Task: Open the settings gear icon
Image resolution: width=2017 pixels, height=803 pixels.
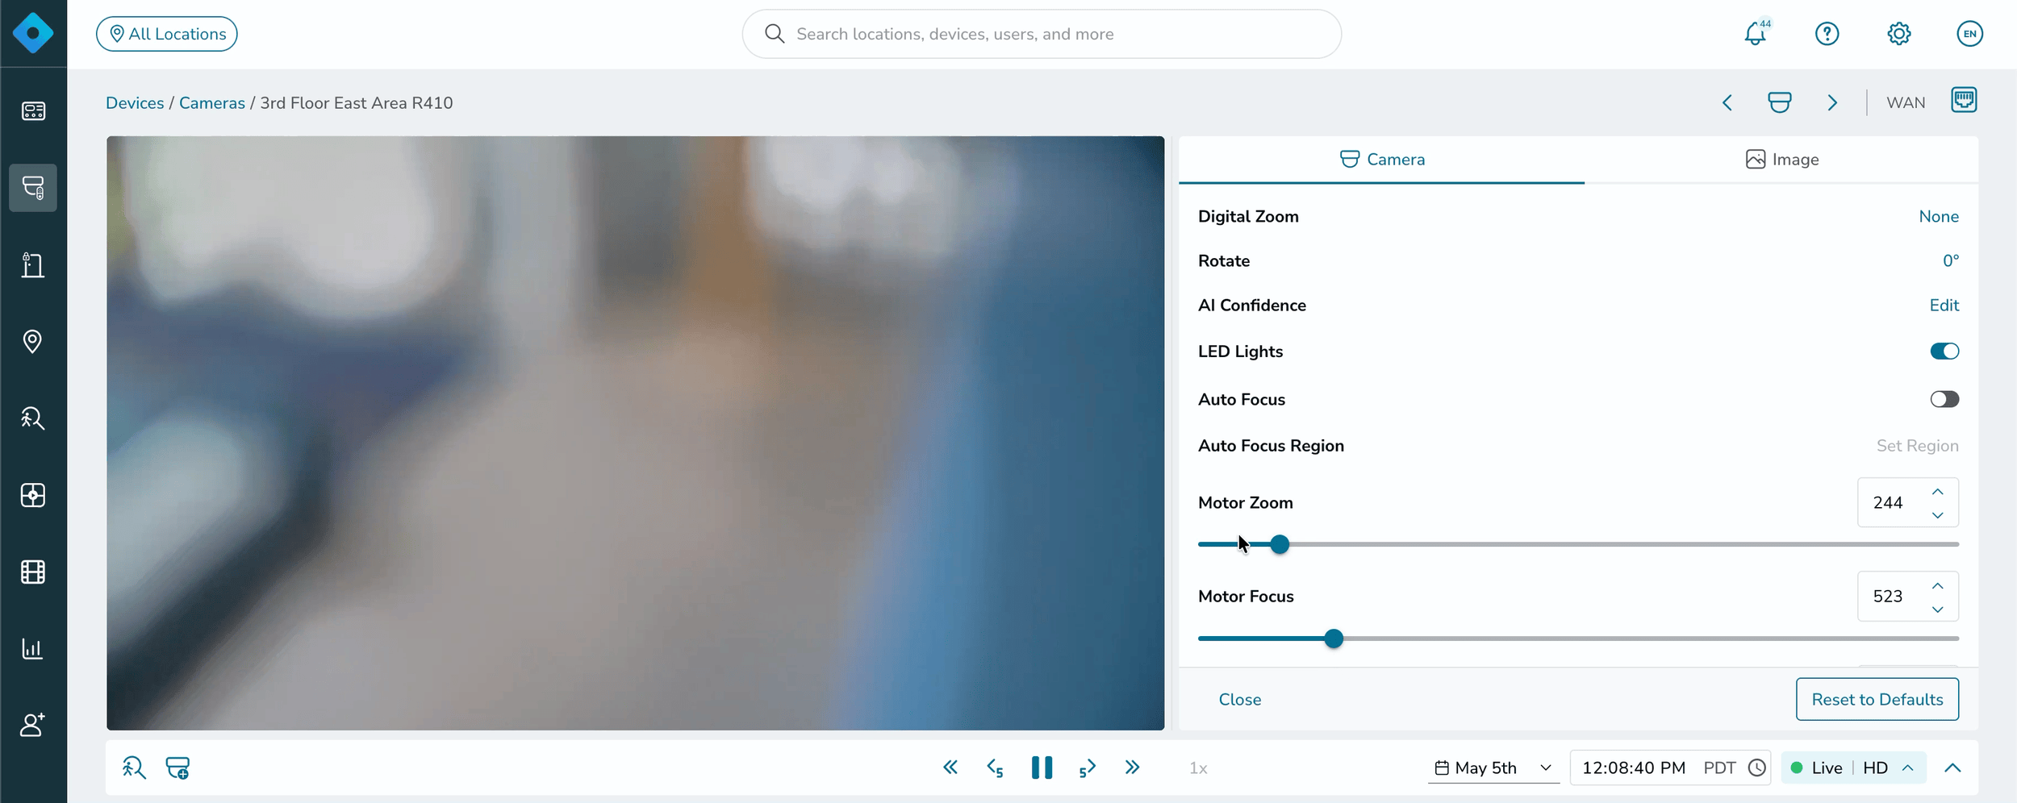Action: tap(1898, 34)
